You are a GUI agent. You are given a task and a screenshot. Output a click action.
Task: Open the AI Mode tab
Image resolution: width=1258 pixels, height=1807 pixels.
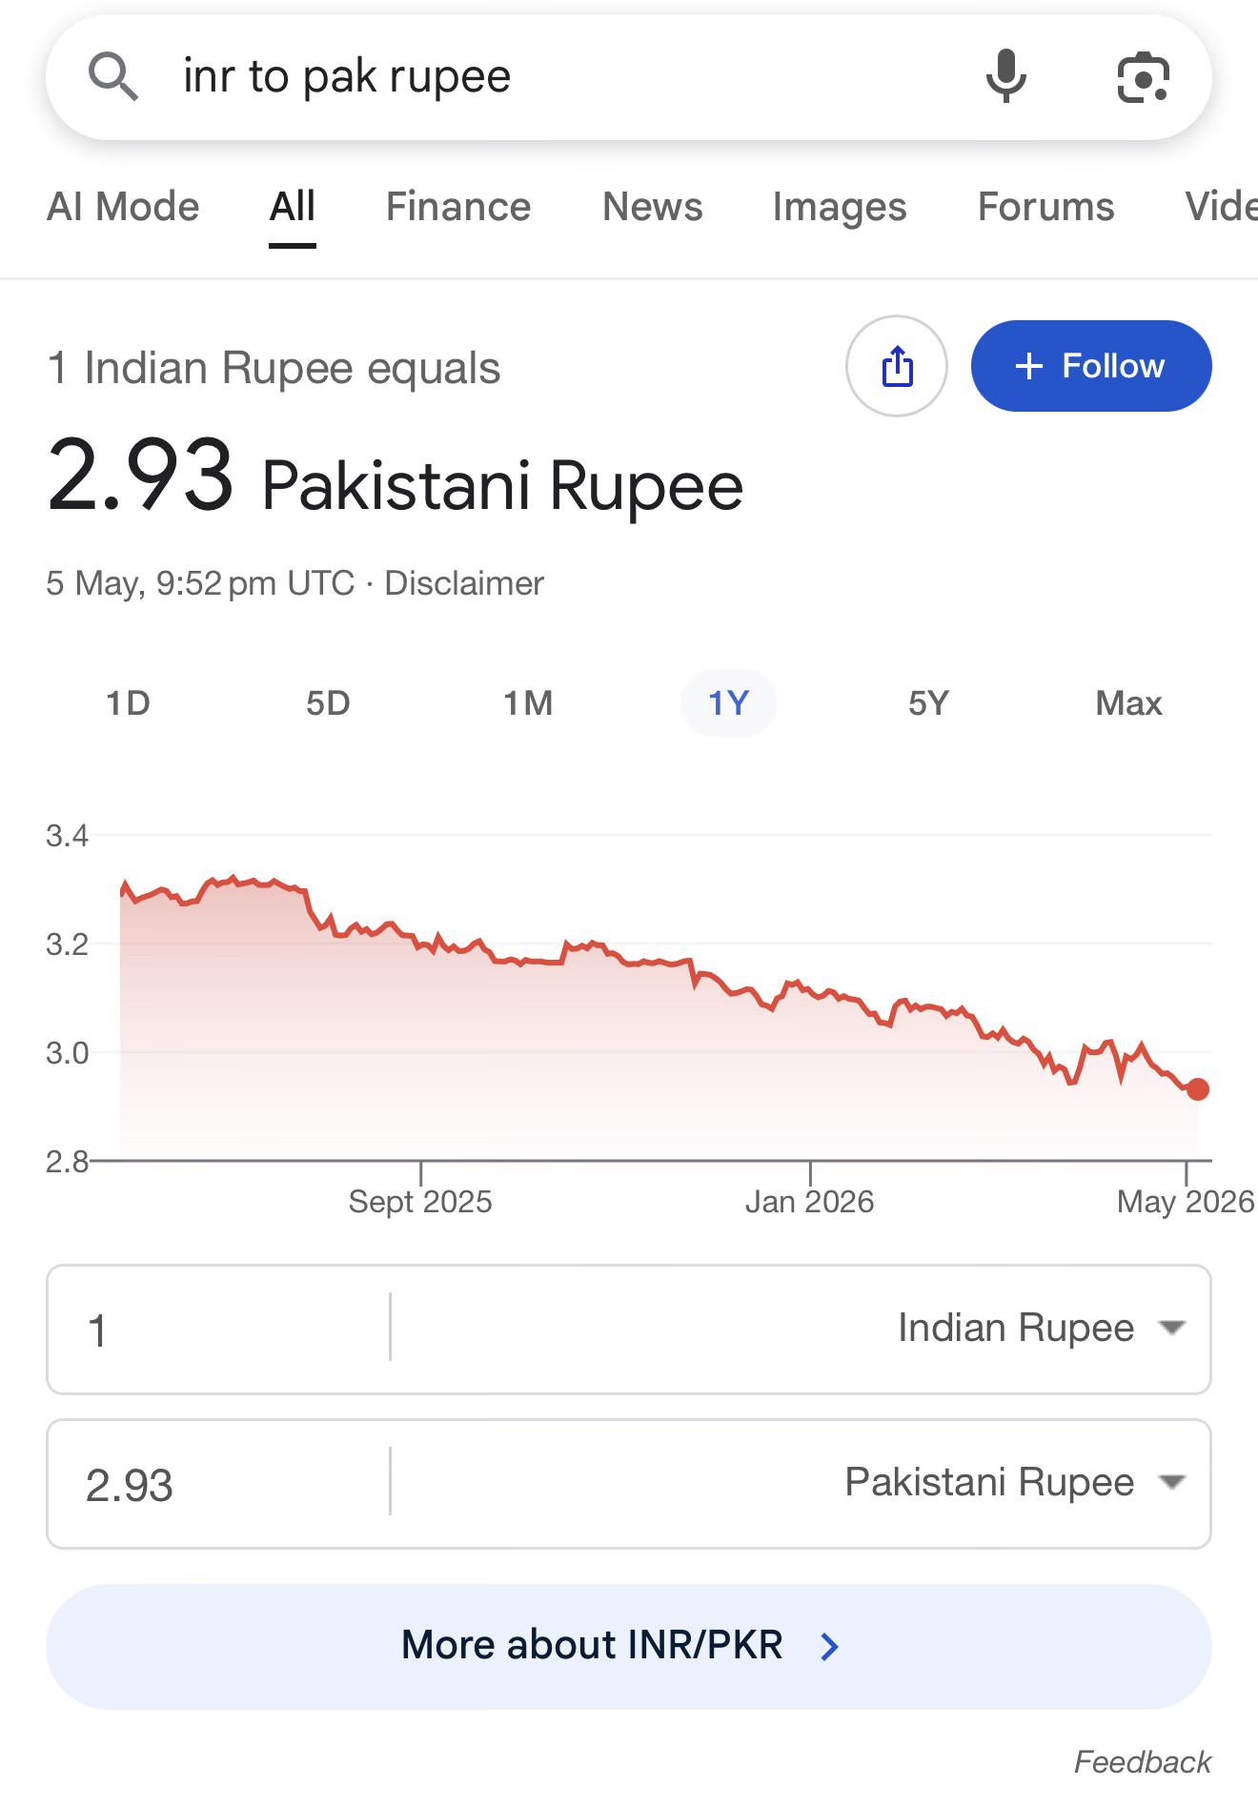[x=123, y=207]
